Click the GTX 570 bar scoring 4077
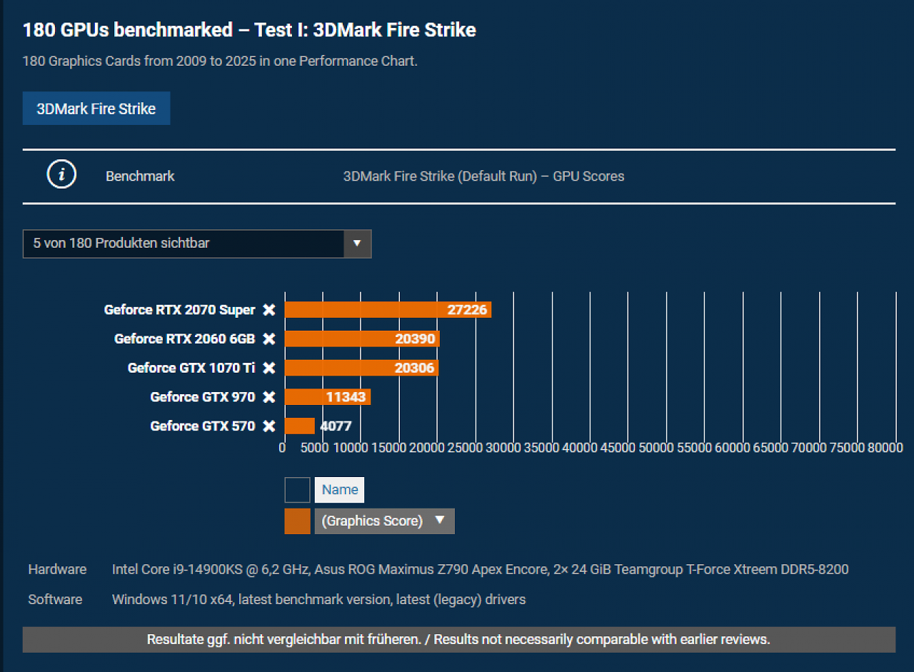The height and width of the screenshot is (672, 914). 300,426
